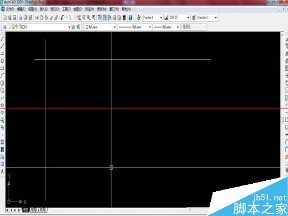Click the Paste clipboard icon
288x216 pixels.
[x=46, y=18]
